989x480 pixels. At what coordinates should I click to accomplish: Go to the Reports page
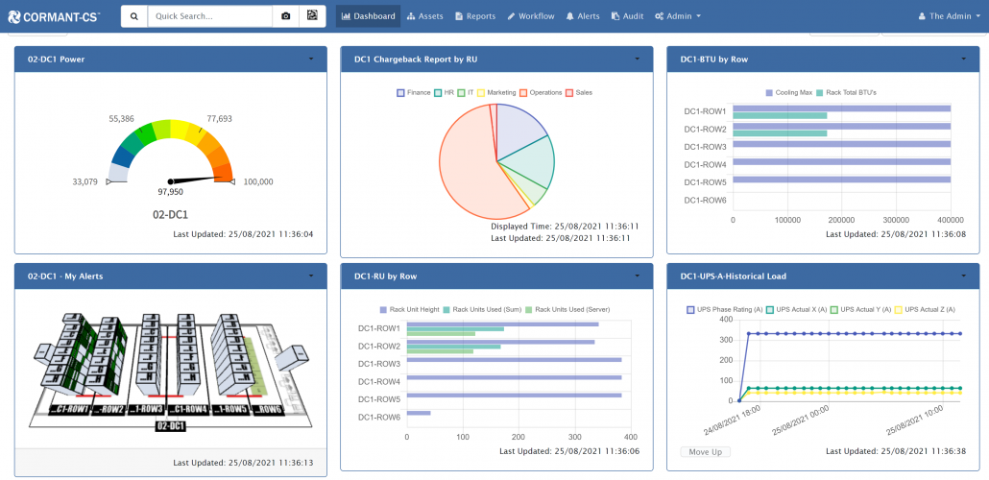[475, 16]
